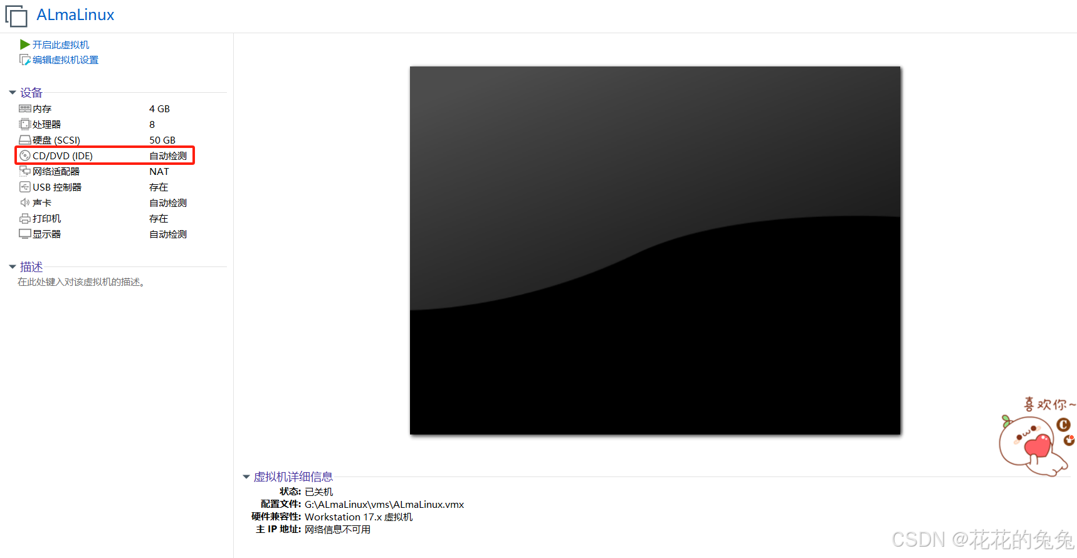Screen dimensions: 1077x558
Task: Select the printer device icon
Action: click(x=25, y=218)
